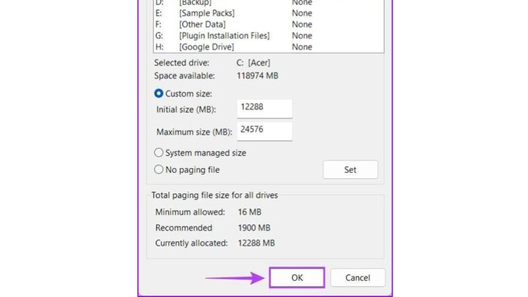Select the E: [Sample Packs] drive row
This screenshot has width=528, height=297.
[207, 13]
